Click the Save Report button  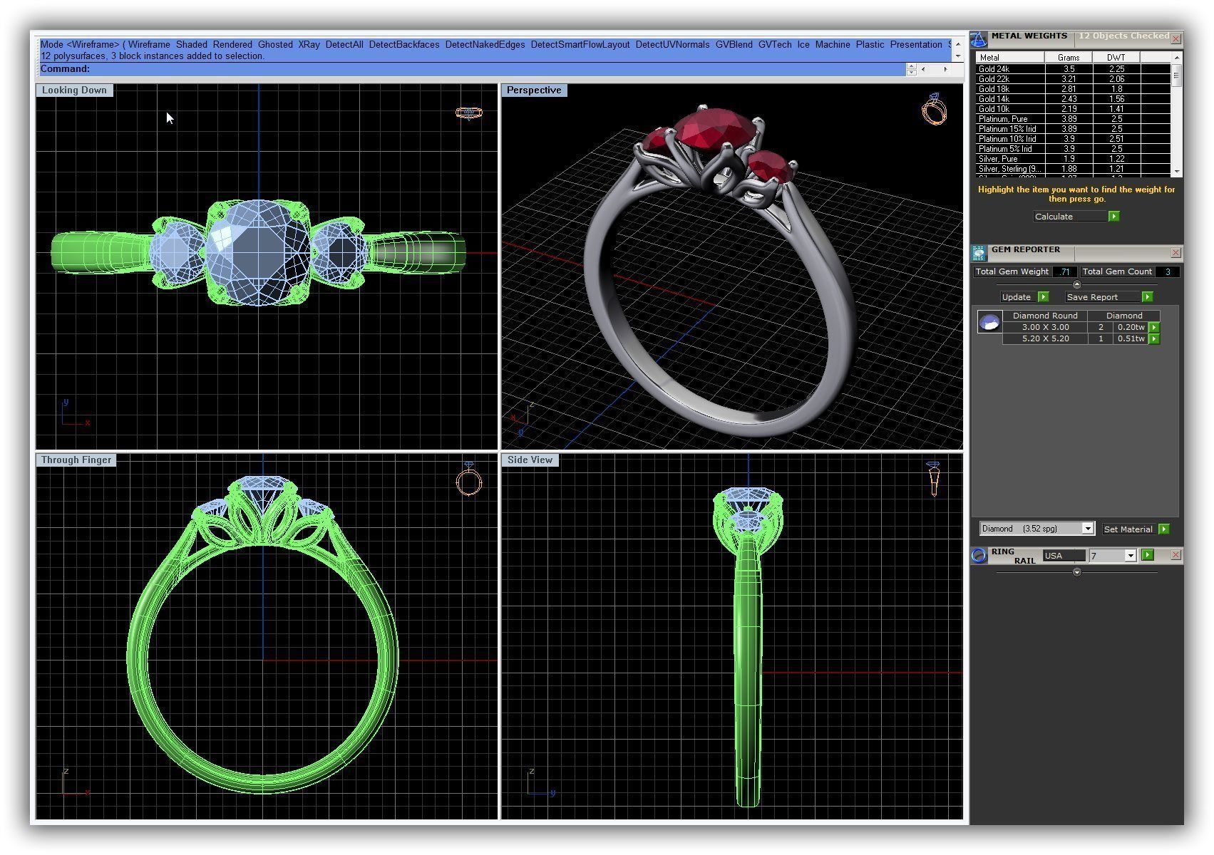pos(1102,297)
